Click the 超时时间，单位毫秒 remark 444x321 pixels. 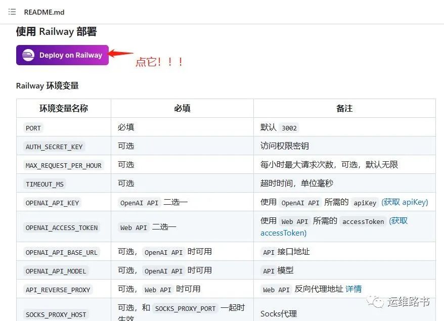[296, 183]
